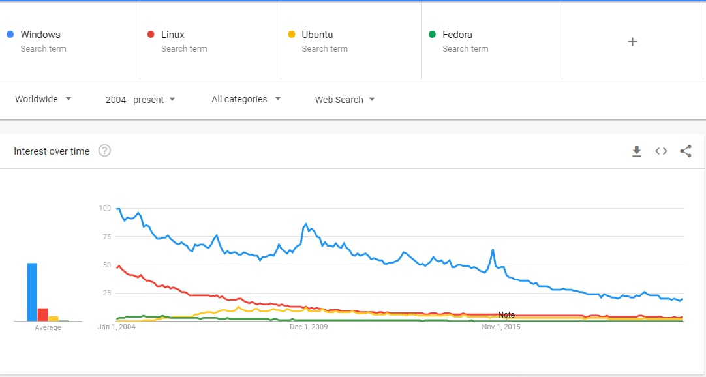Share the Interest over time chart
The image size is (706, 377).
coord(685,151)
